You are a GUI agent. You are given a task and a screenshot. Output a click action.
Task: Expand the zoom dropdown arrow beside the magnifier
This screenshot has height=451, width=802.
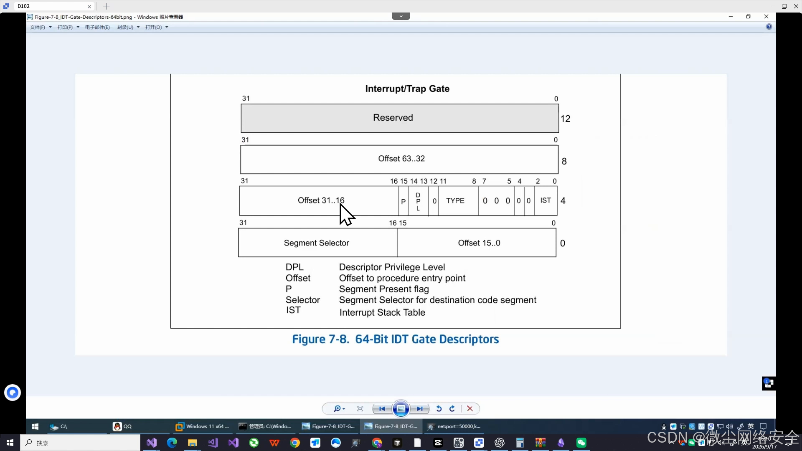(x=344, y=409)
